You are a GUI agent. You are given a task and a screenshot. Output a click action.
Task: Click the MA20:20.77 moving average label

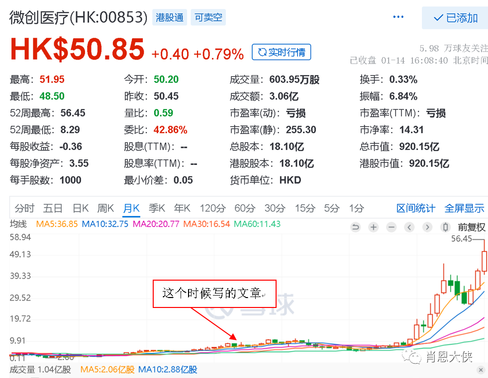coord(156,224)
